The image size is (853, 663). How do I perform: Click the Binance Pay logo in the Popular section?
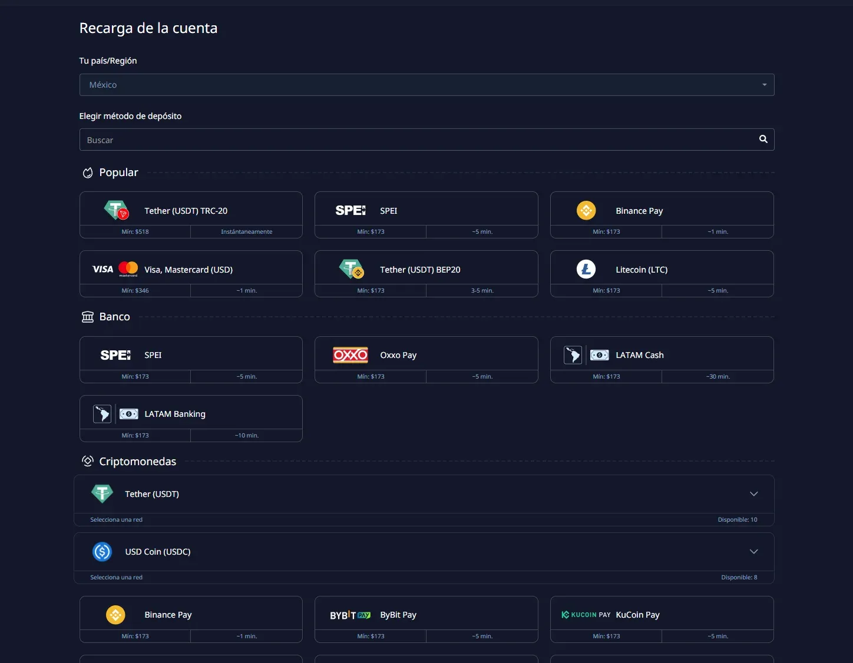(586, 210)
